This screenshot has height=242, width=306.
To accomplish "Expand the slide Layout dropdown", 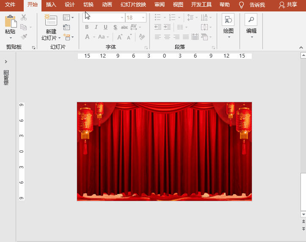I will point(68,17).
